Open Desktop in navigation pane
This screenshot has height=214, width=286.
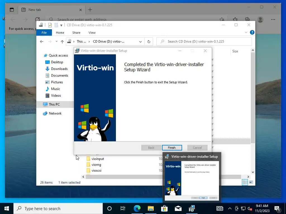pyautogui.click(x=54, y=62)
